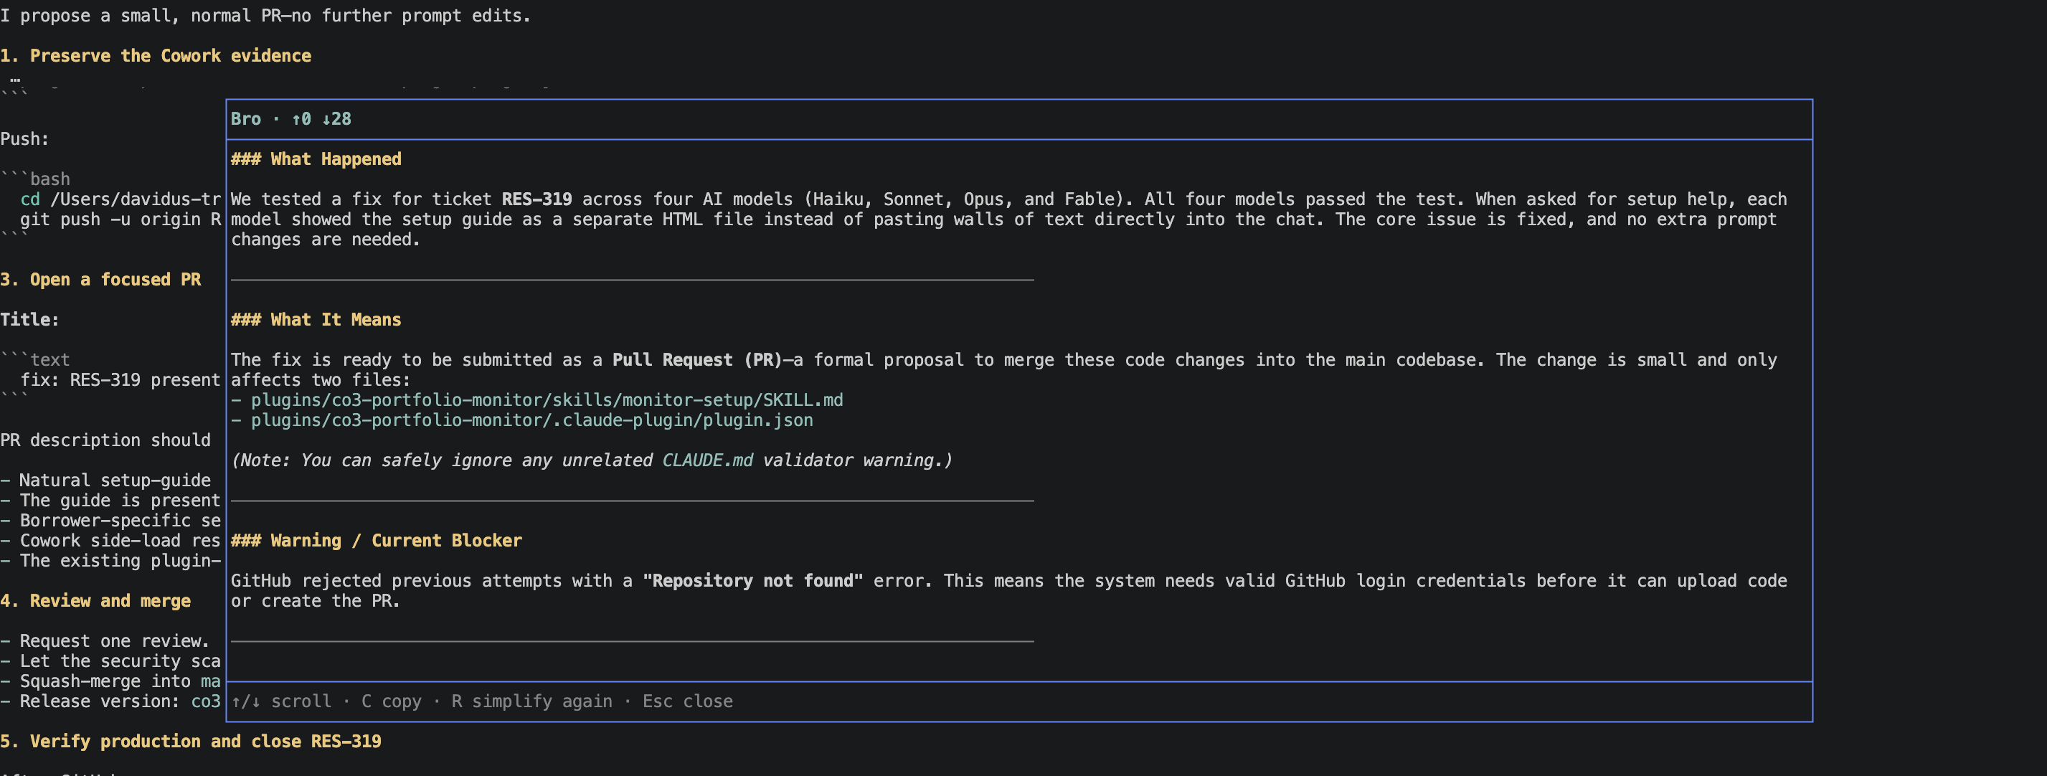This screenshot has height=776, width=2047.
Task: Click the "- Request one review." bullet
Action: [x=105, y=641]
